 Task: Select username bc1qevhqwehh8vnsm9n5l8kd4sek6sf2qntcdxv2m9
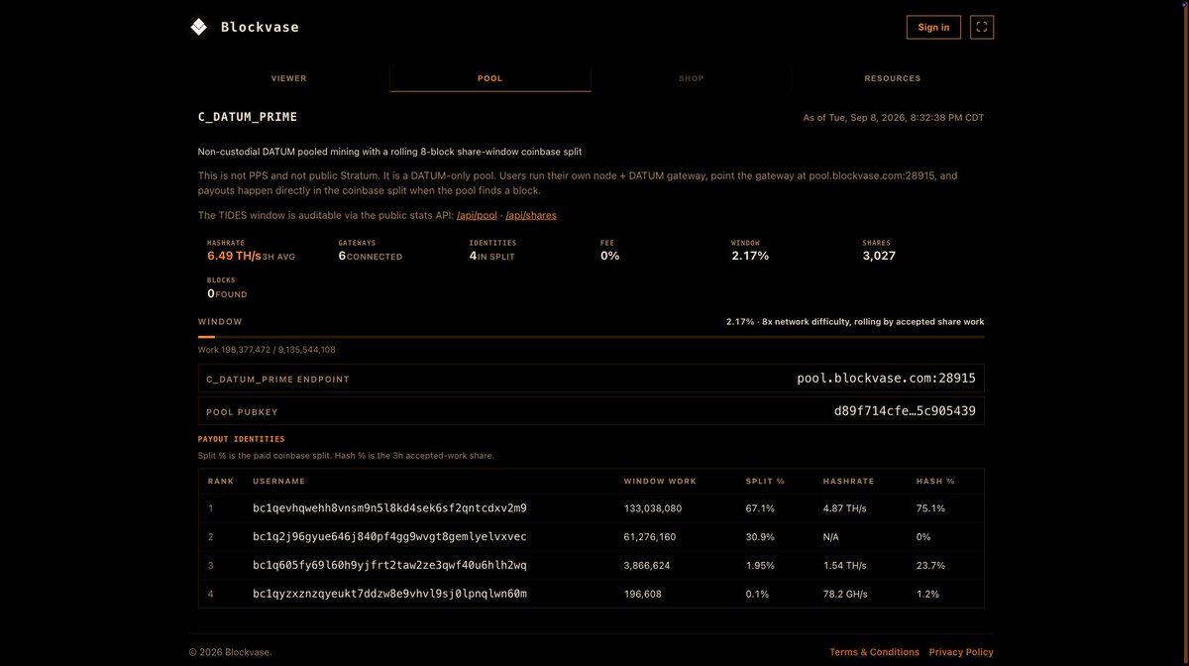tap(389, 508)
